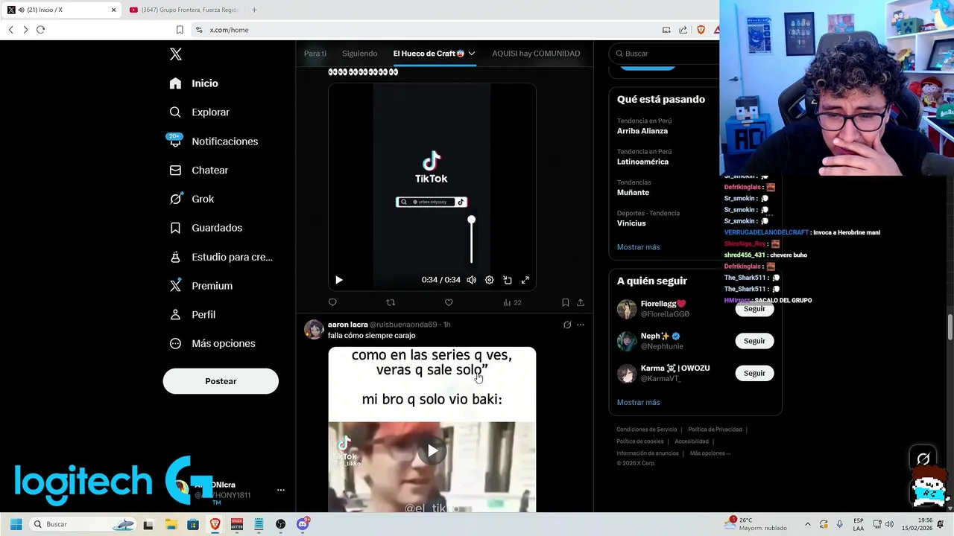Click the browser back arrow

coord(10,30)
